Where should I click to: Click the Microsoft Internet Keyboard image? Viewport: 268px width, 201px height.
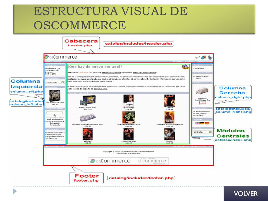coord(88,118)
